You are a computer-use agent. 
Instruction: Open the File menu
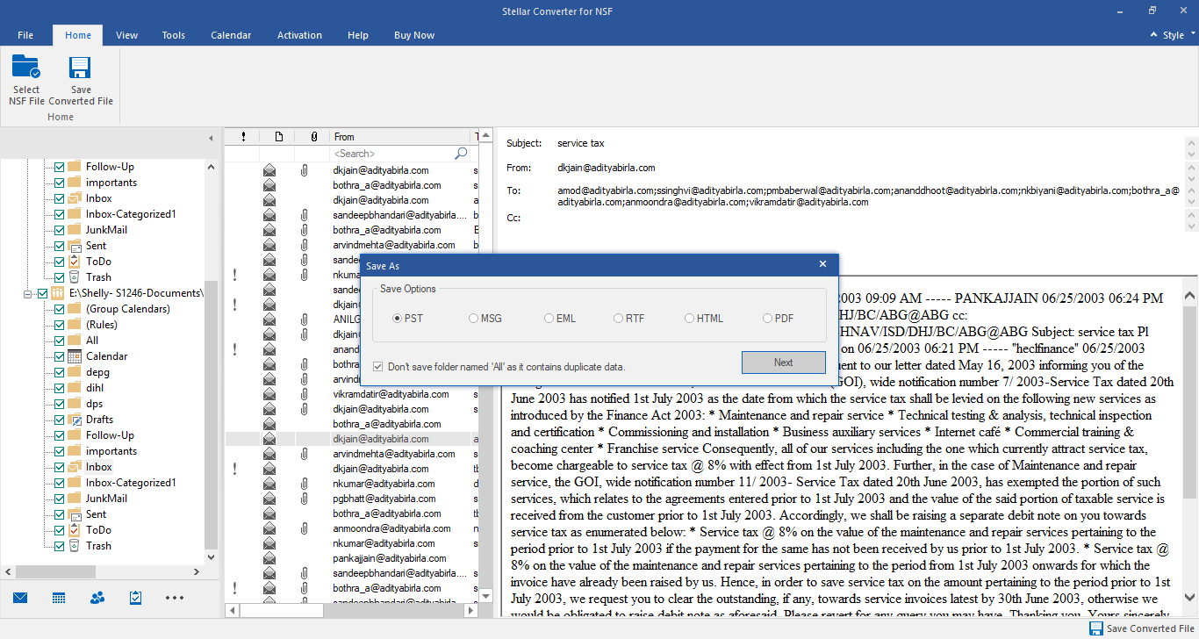point(25,35)
